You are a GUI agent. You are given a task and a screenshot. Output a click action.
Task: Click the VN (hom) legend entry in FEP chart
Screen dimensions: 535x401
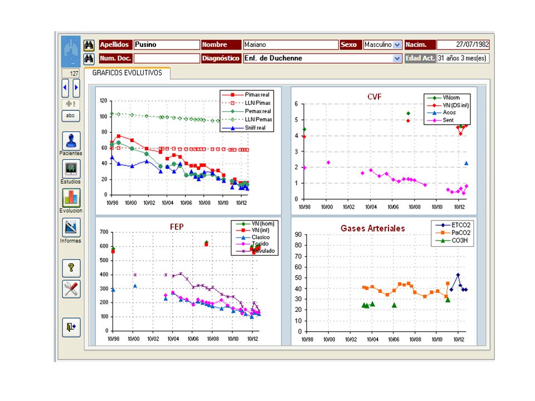click(x=255, y=224)
